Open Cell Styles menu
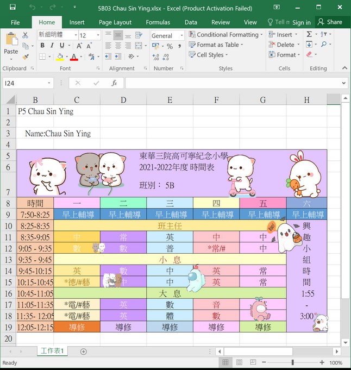This screenshot has height=370, width=351. (x=208, y=55)
